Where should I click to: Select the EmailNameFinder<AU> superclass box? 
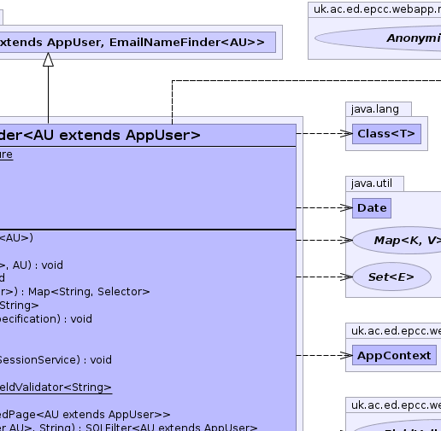(138, 42)
